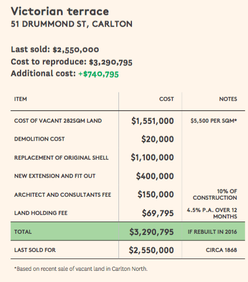The width and height of the screenshot is (248, 282).
Task: Click the $5,500 per sqm note
Action: click(213, 121)
